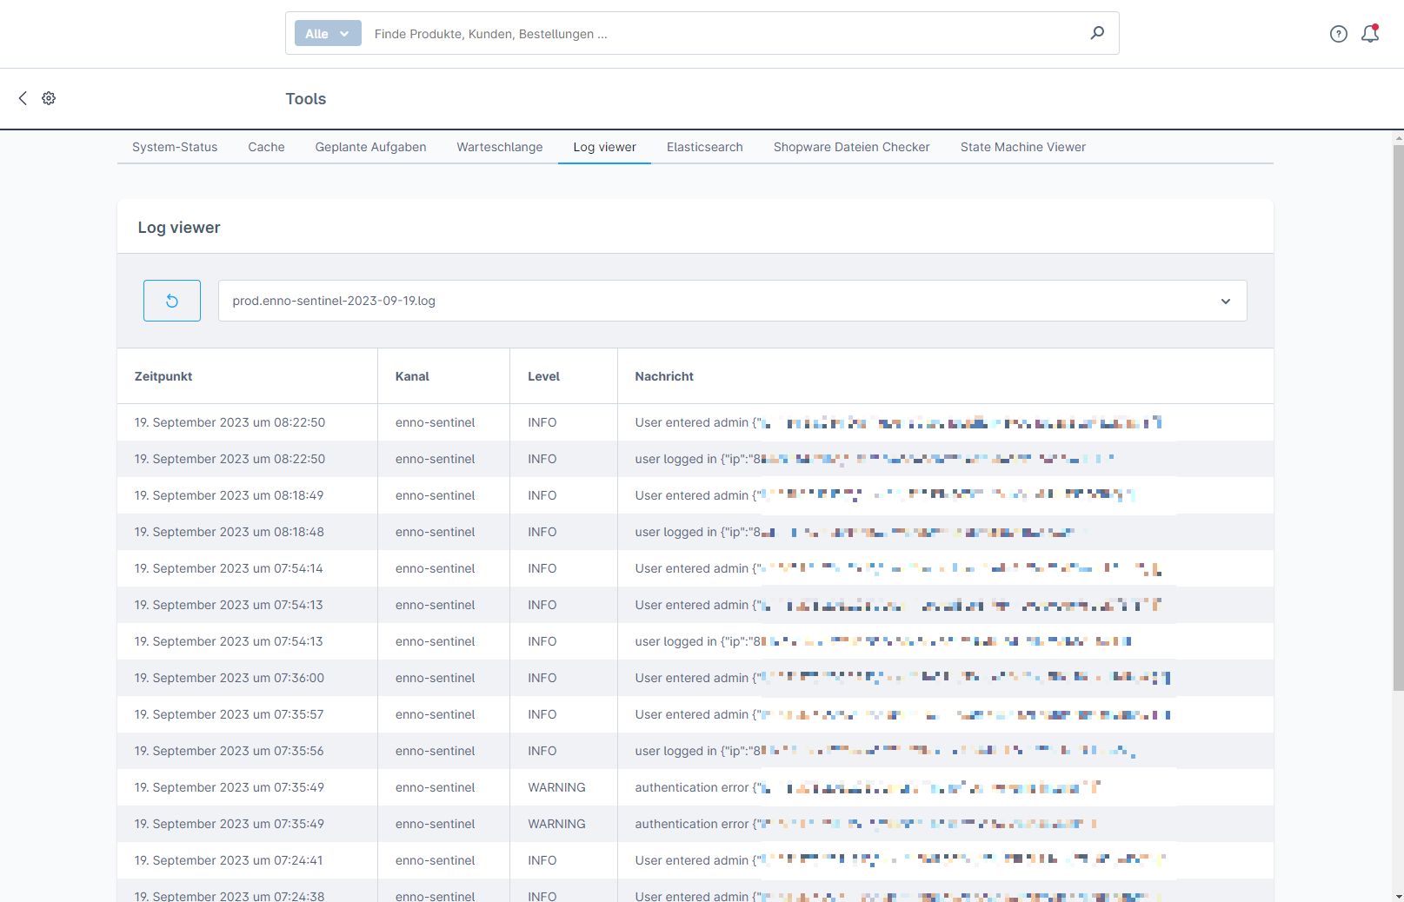
Task: Click the scrollbar down arrow
Action: click(x=1398, y=896)
